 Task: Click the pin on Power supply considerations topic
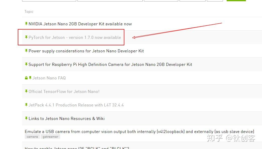click(26, 51)
